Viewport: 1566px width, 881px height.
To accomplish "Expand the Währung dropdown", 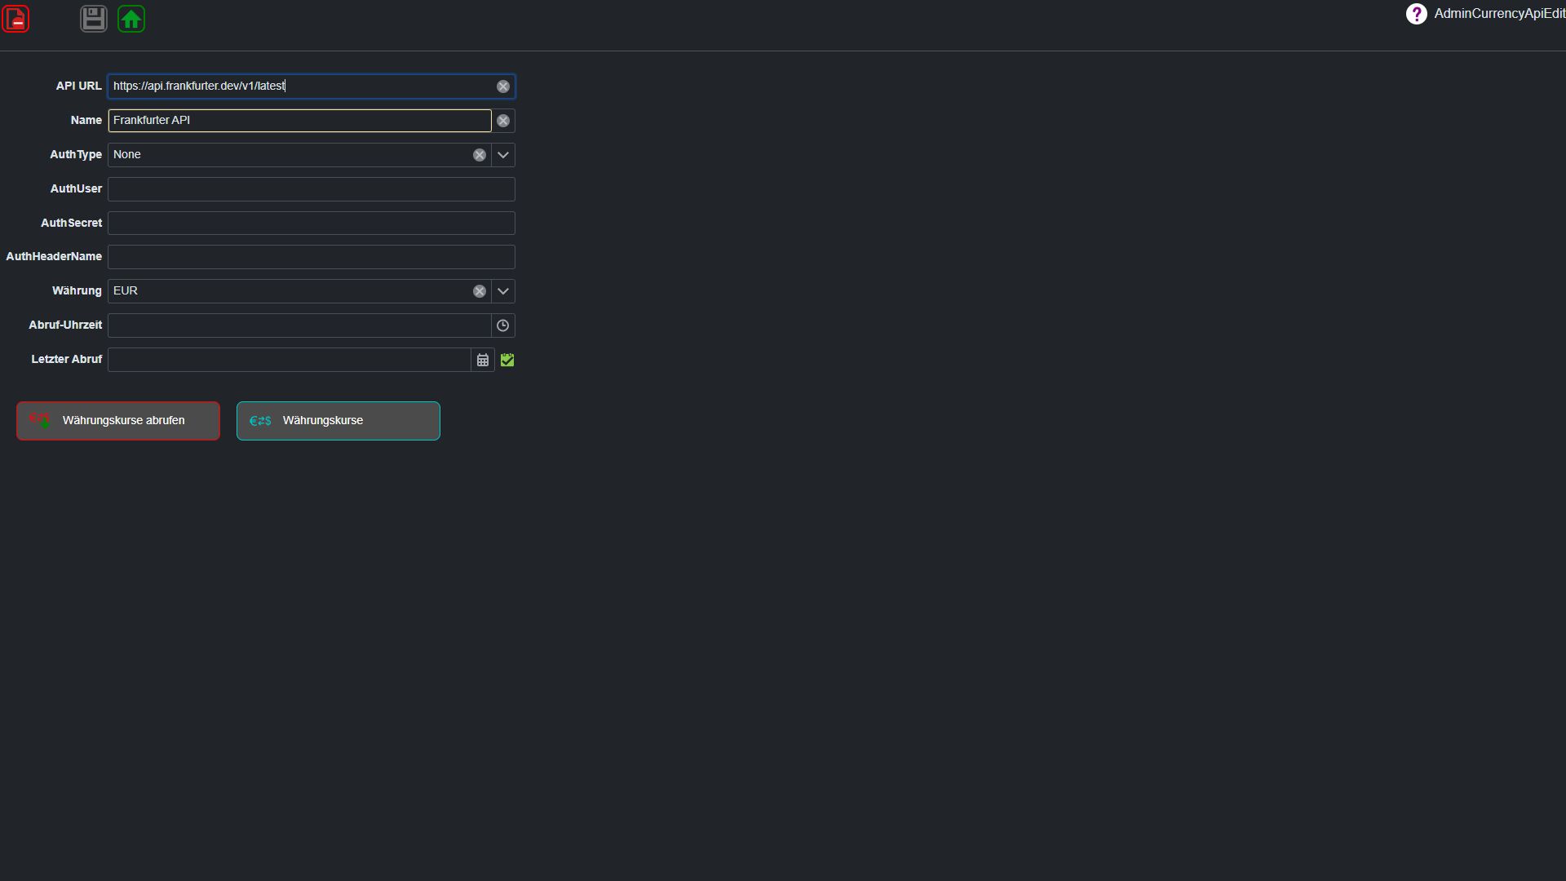I will point(503,291).
